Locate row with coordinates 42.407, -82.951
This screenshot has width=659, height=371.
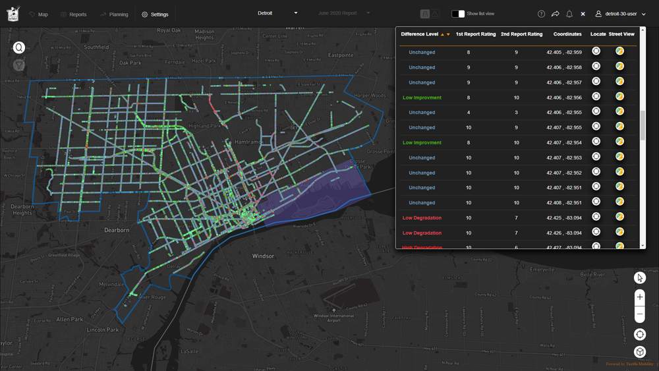click(596, 186)
